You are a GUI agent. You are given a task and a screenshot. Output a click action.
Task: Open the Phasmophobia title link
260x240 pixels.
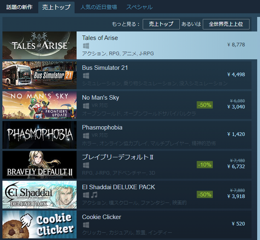coord(102,128)
